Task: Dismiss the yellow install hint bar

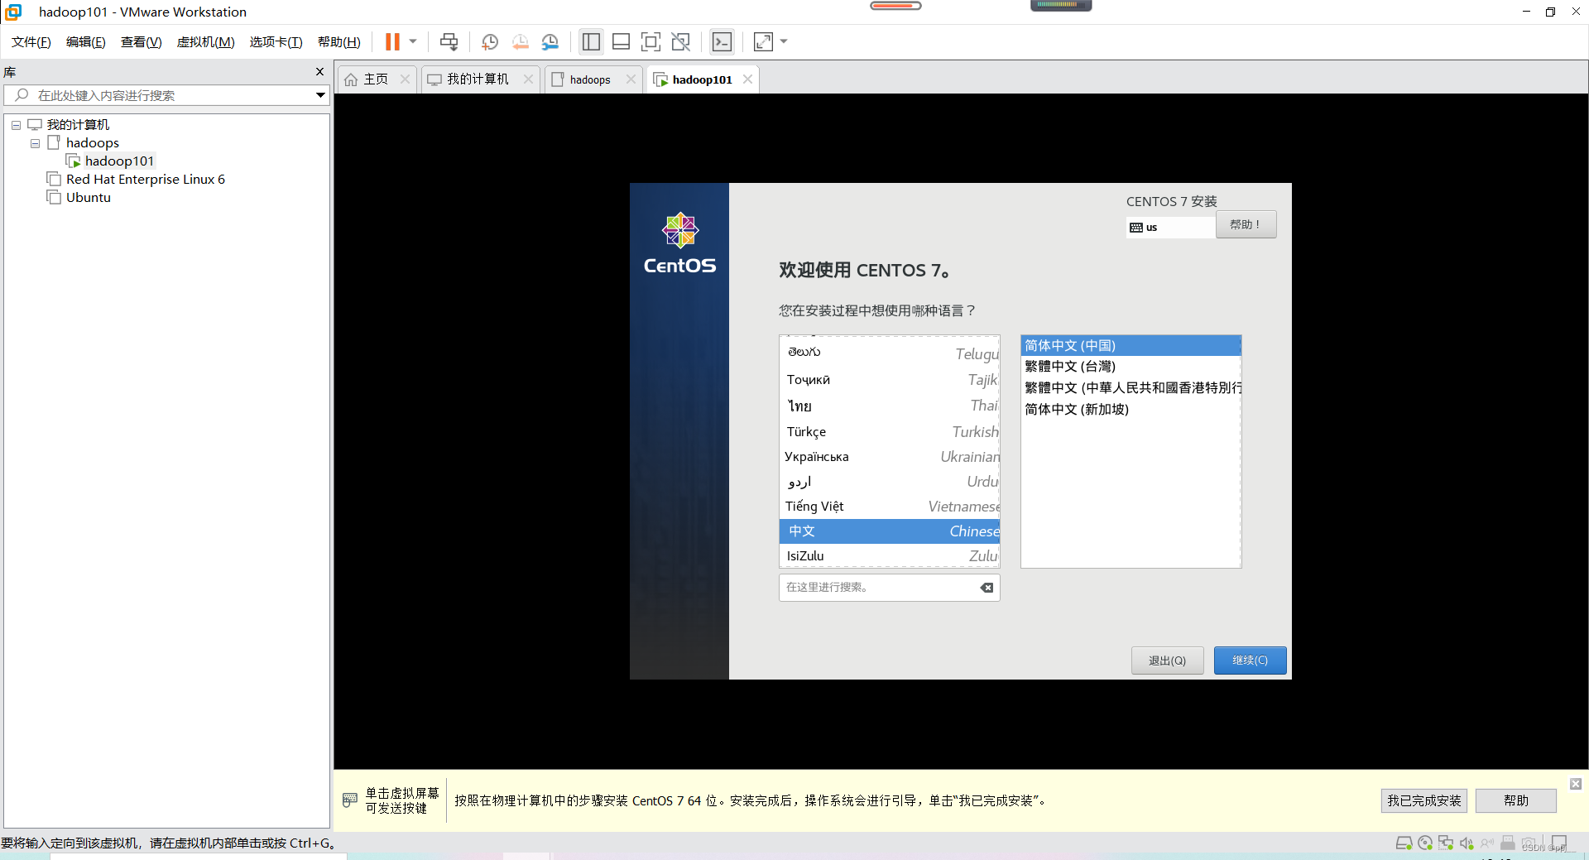Action: tap(1576, 784)
